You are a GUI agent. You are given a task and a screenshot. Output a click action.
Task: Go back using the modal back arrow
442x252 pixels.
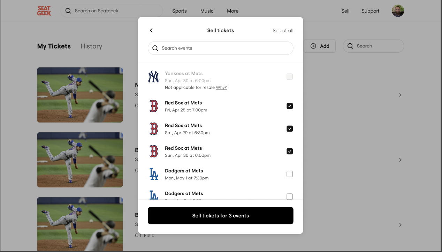click(x=151, y=30)
